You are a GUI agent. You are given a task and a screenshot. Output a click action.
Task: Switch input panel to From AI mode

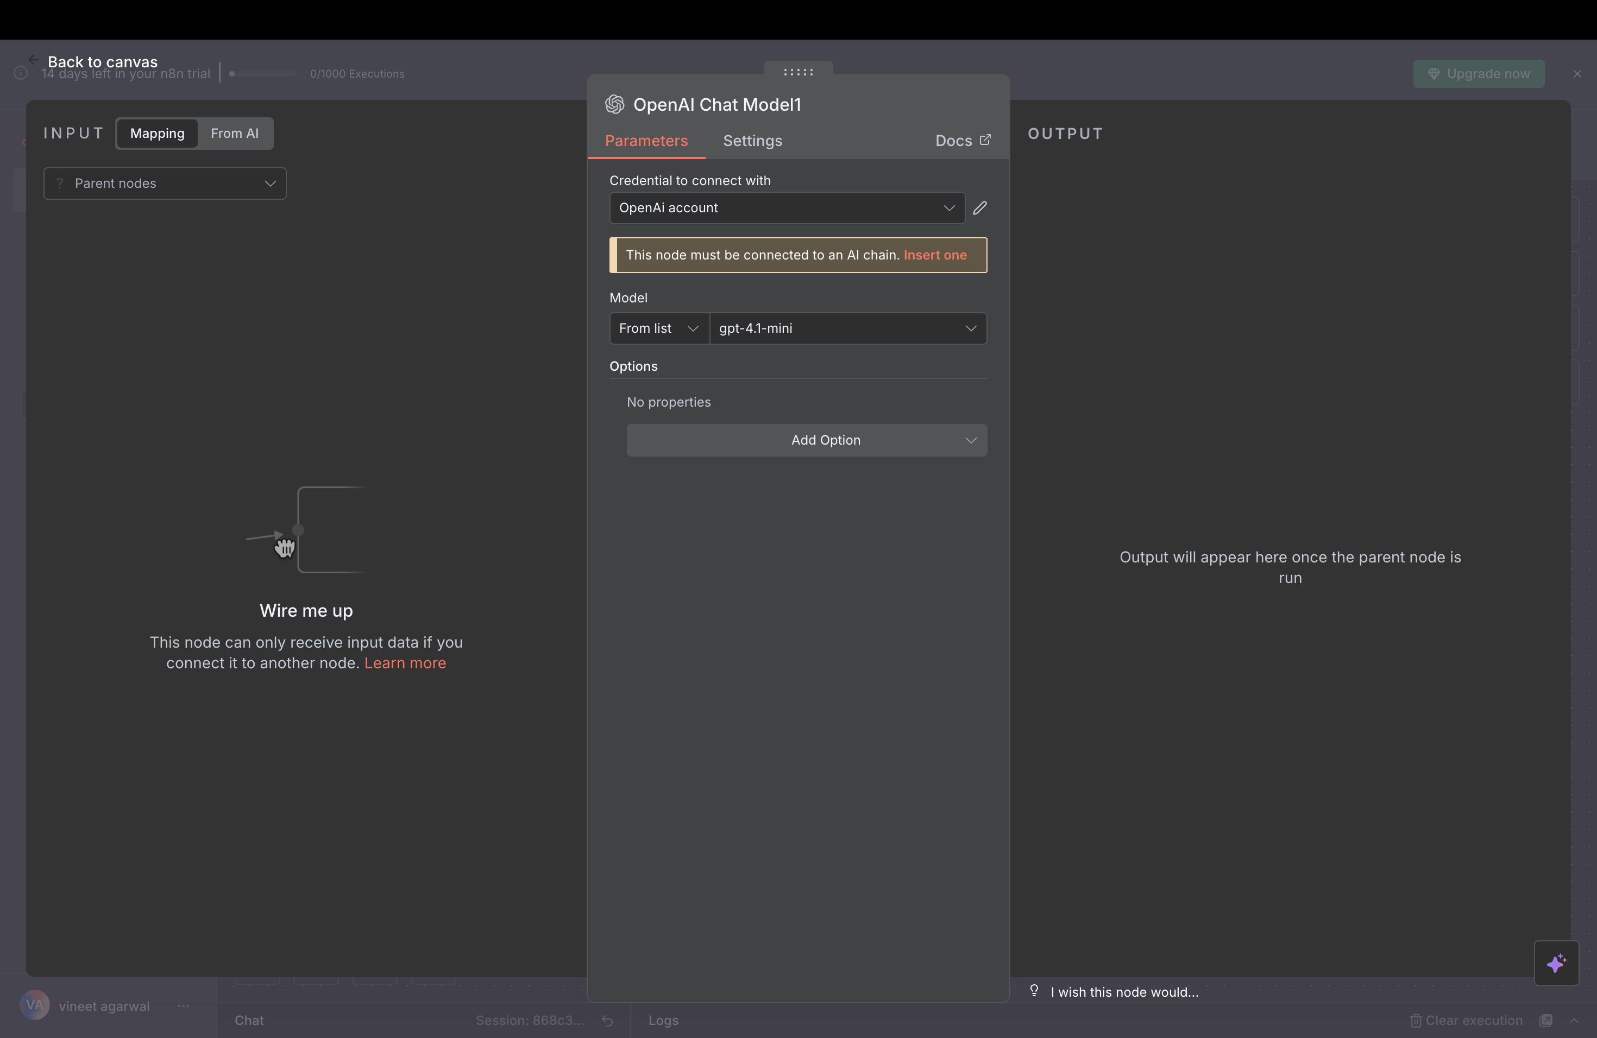pyautogui.click(x=235, y=134)
